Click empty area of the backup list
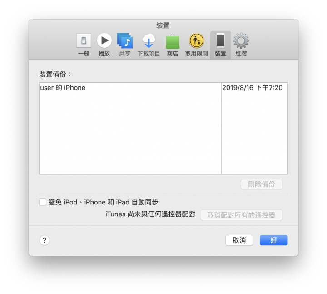The height and width of the screenshot is (294, 327). tap(130, 134)
